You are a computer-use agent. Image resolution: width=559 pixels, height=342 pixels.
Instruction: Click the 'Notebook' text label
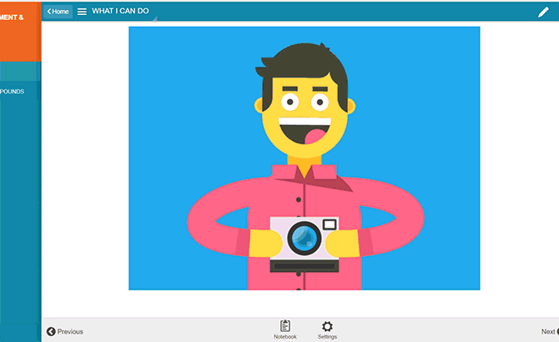(x=285, y=337)
